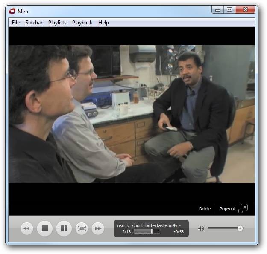Click the video seek progress bar
Screen dimensions: 267x254
tap(147, 231)
